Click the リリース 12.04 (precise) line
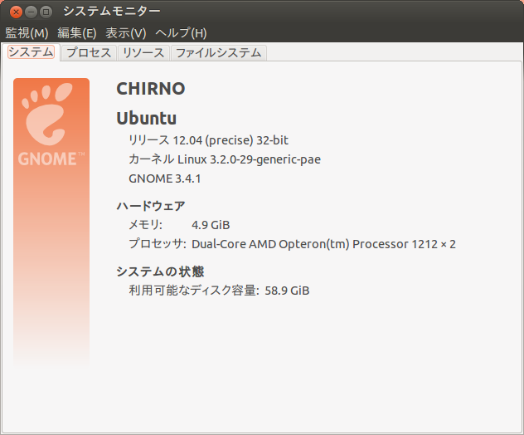 [x=208, y=140]
